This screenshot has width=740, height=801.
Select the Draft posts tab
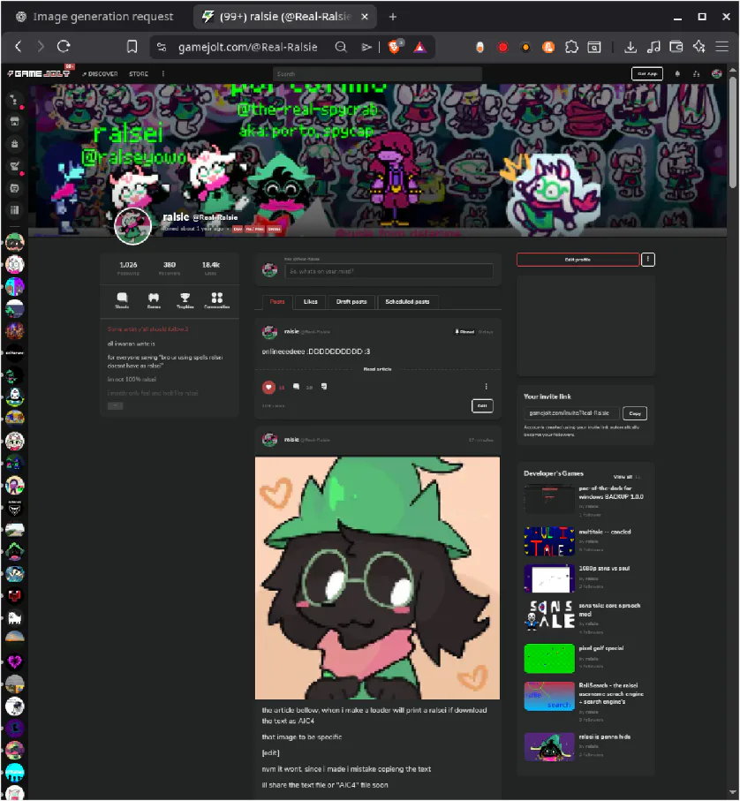[x=351, y=302]
